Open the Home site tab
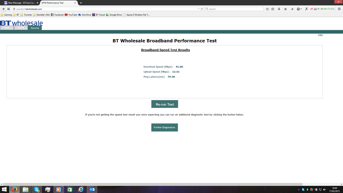The image size is (343, 193). 7,28
